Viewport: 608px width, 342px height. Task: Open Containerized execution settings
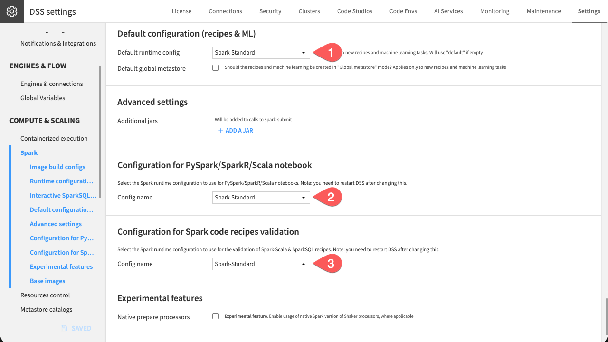coord(54,138)
